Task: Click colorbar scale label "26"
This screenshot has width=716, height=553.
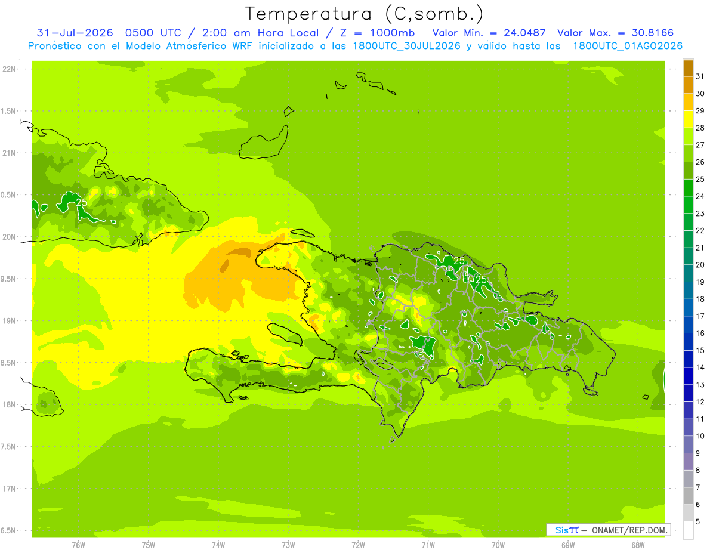Action: coord(700,162)
